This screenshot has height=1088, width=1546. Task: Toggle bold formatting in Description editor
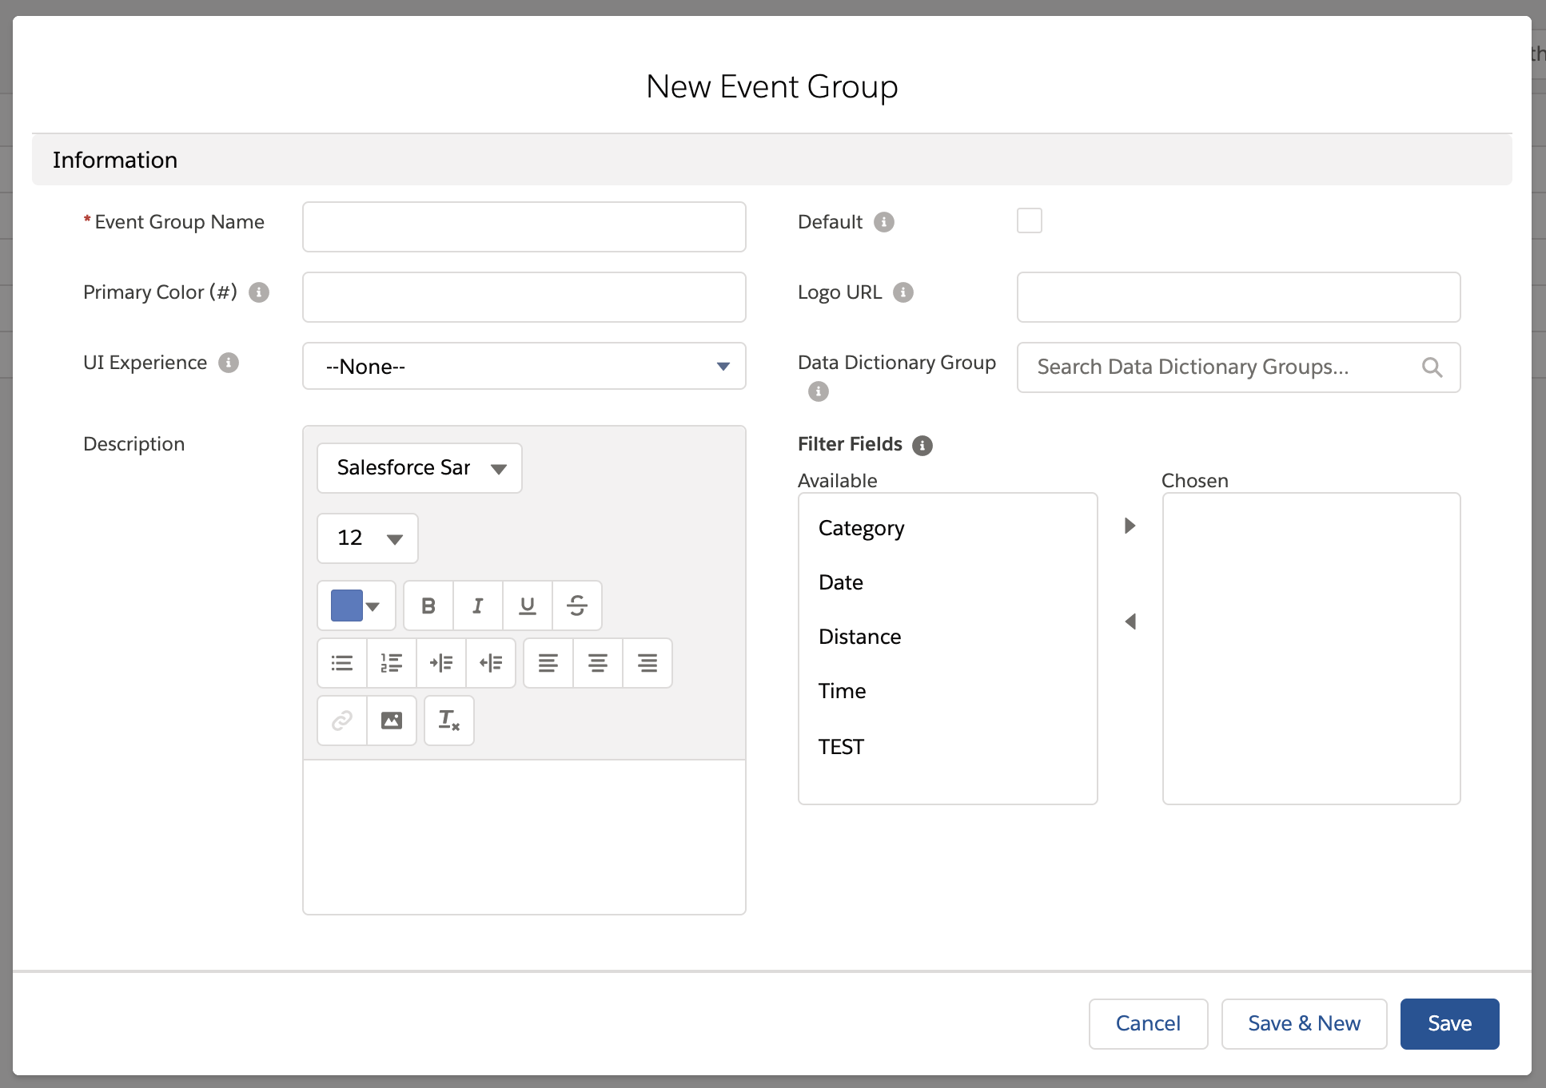pos(428,606)
